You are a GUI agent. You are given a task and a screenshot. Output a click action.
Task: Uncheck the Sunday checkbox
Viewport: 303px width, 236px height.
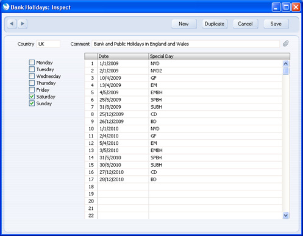coord(32,103)
